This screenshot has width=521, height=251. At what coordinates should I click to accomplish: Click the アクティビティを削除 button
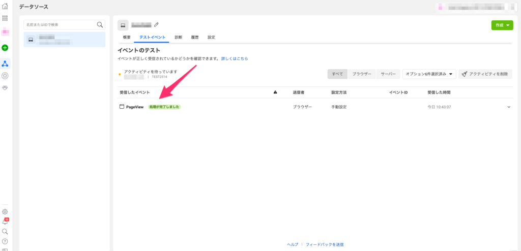click(485, 74)
